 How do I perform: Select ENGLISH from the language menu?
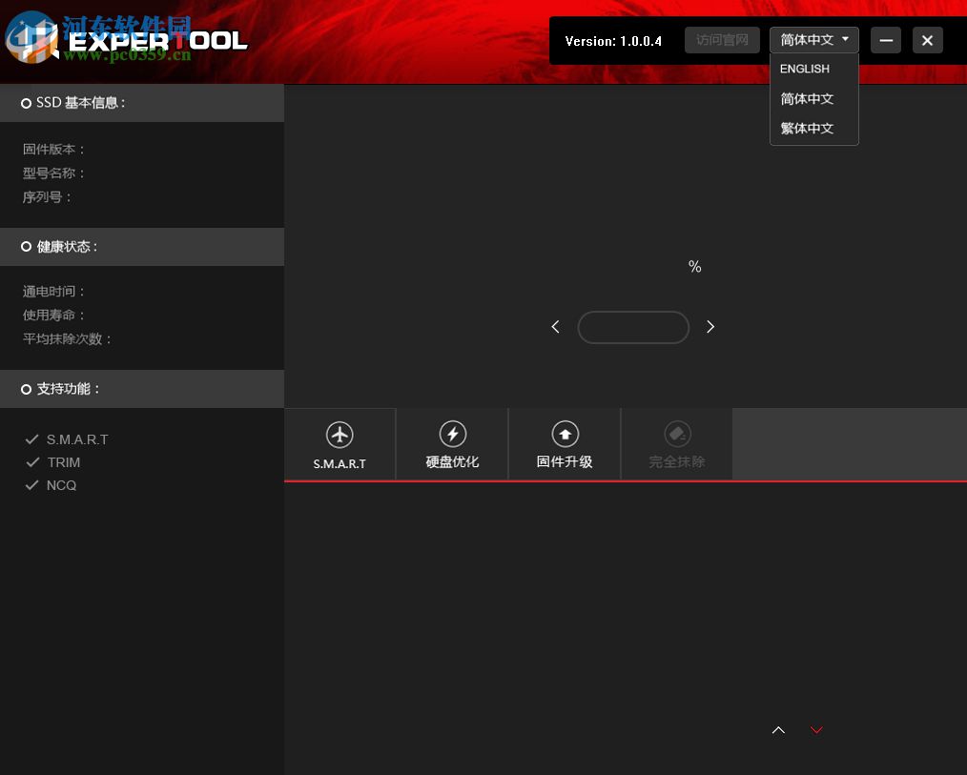tap(804, 69)
